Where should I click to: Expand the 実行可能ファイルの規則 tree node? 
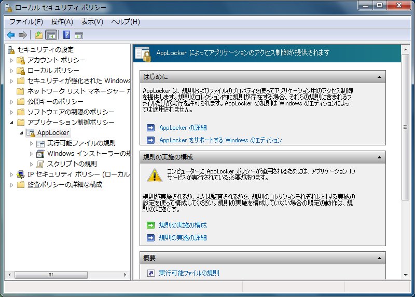click(x=31, y=144)
